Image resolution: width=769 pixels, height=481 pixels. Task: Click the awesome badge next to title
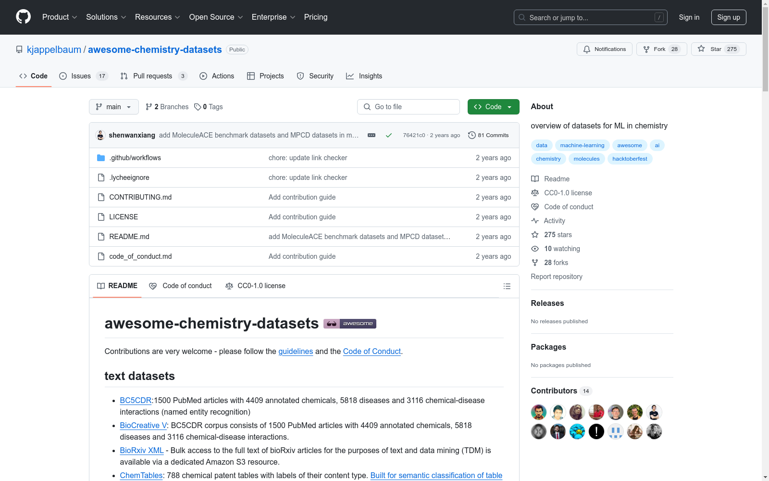tap(350, 324)
